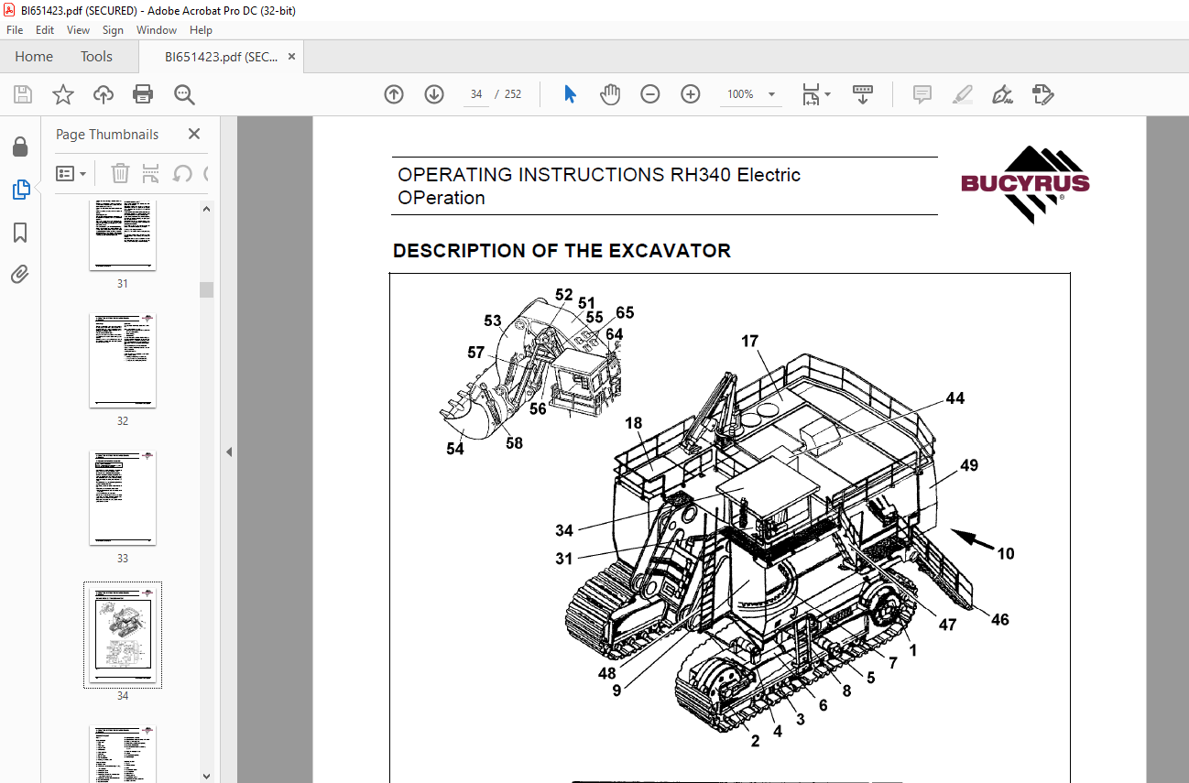The width and height of the screenshot is (1189, 783).
Task: Collapse the navigation pane arrow
Action: click(x=229, y=451)
